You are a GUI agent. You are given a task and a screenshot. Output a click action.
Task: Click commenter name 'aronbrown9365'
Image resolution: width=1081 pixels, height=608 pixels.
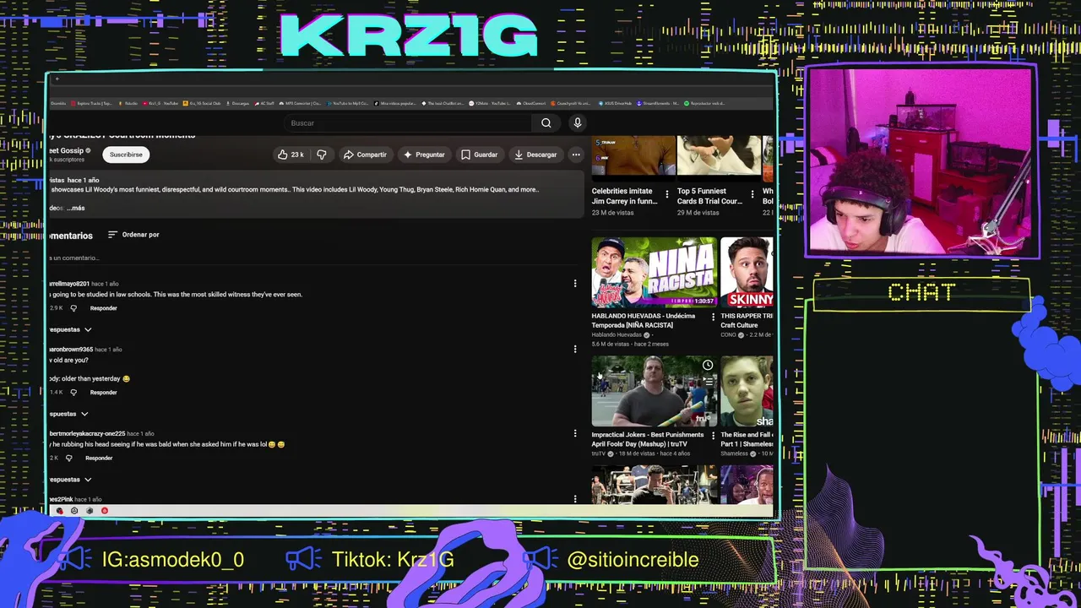point(71,349)
